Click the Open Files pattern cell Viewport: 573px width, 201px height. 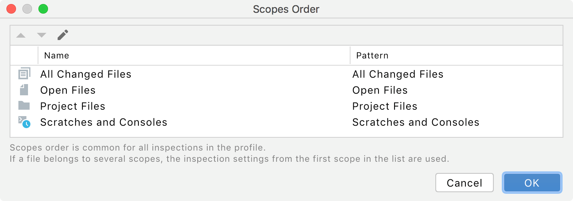(380, 90)
